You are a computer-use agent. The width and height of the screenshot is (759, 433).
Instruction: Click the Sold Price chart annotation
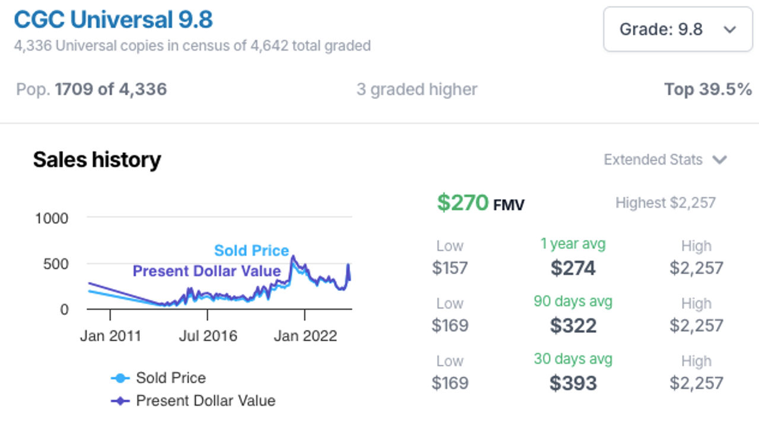pos(251,251)
